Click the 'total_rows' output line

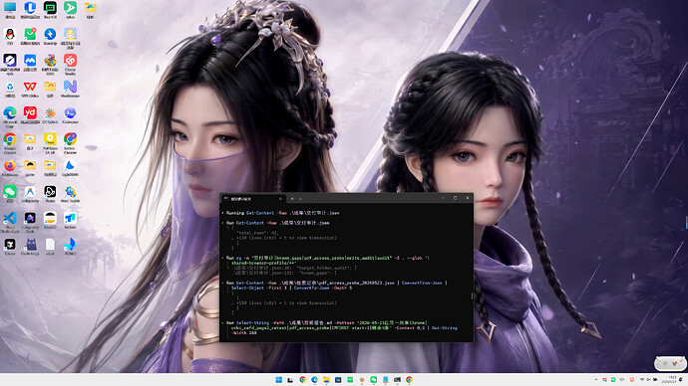click(x=257, y=233)
